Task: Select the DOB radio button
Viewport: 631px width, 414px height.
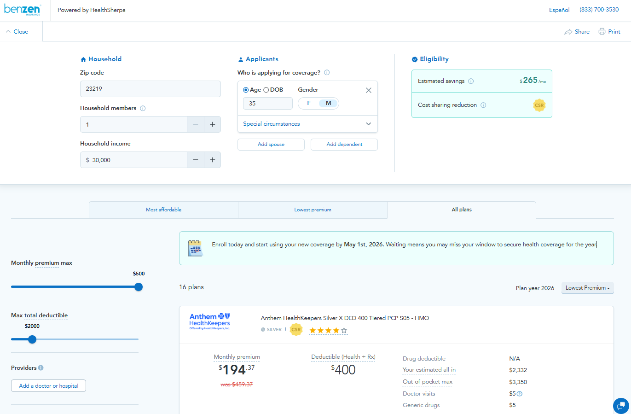Action: click(x=266, y=90)
